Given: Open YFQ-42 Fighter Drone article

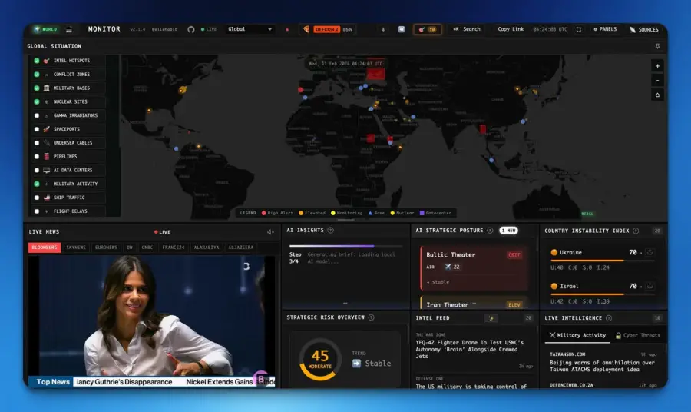Looking at the screenshot, I should [469, 350].
